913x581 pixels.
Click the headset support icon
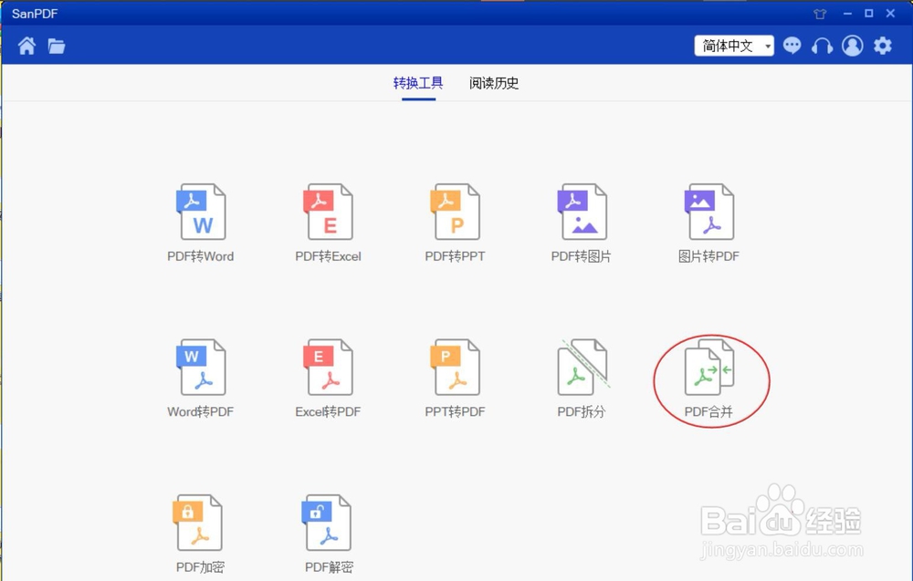822,45
